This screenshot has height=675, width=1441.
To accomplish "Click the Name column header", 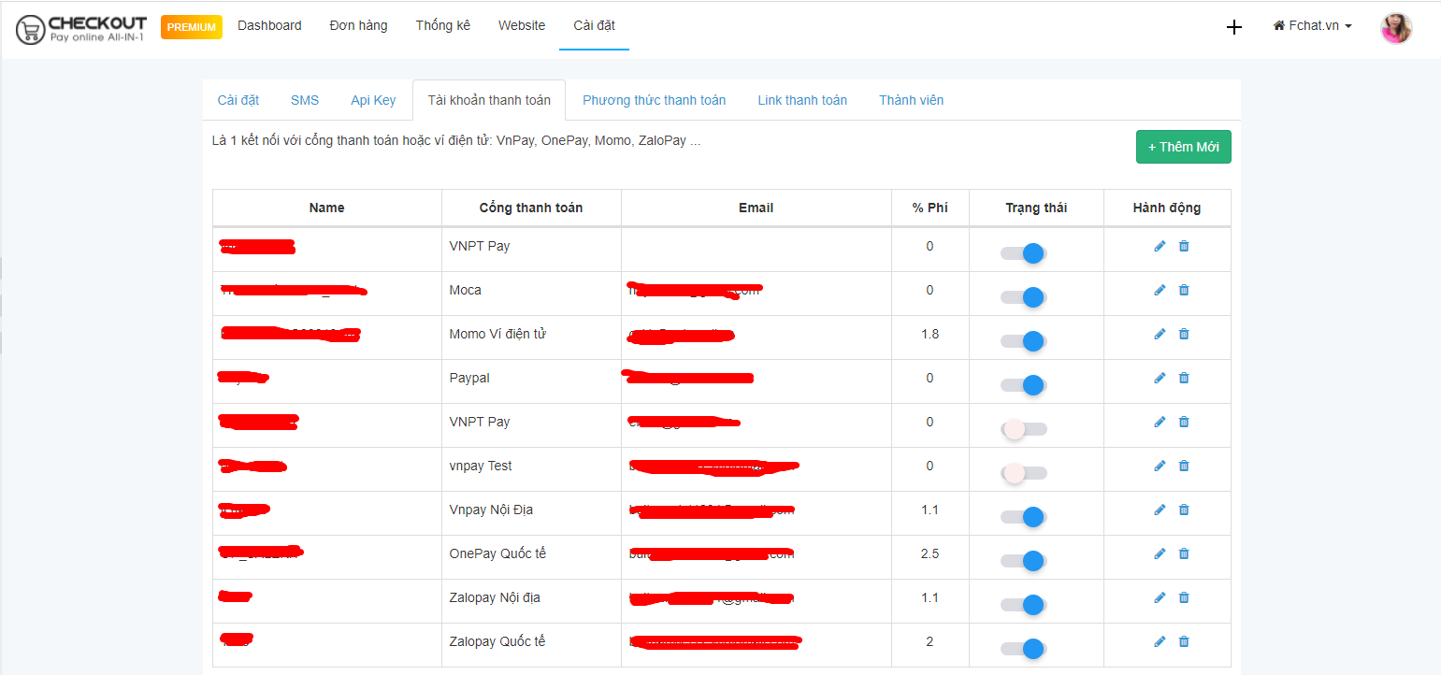I will coord(327,208).
